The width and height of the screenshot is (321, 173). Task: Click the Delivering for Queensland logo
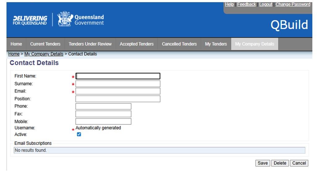(x=30, y=20)
